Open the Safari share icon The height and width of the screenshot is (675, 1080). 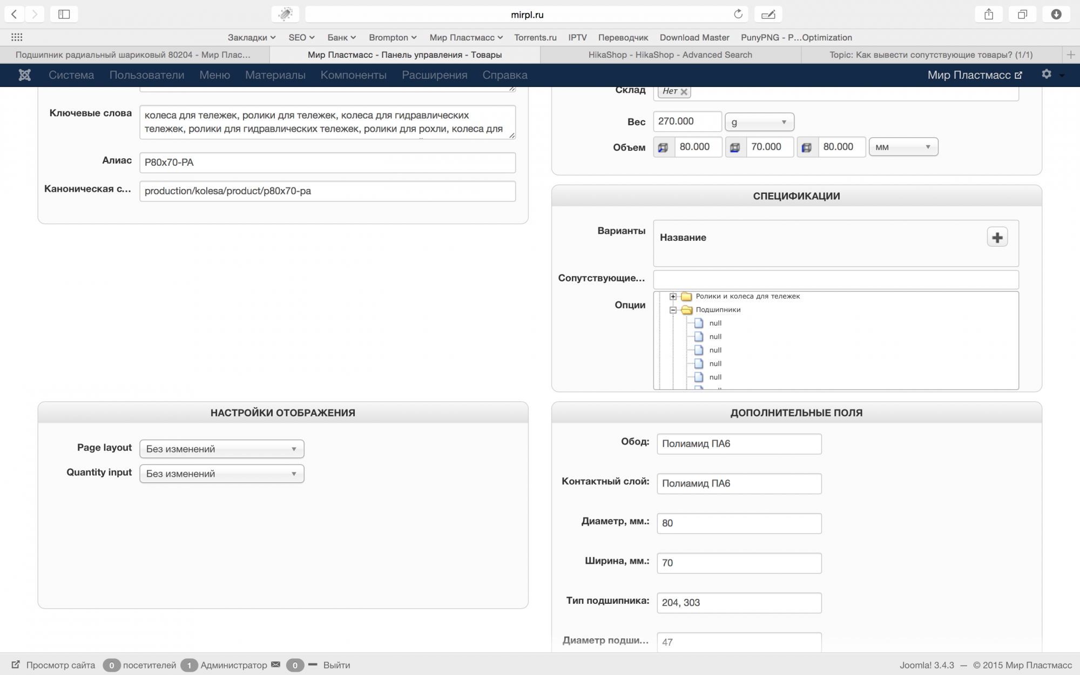point(989,15)
